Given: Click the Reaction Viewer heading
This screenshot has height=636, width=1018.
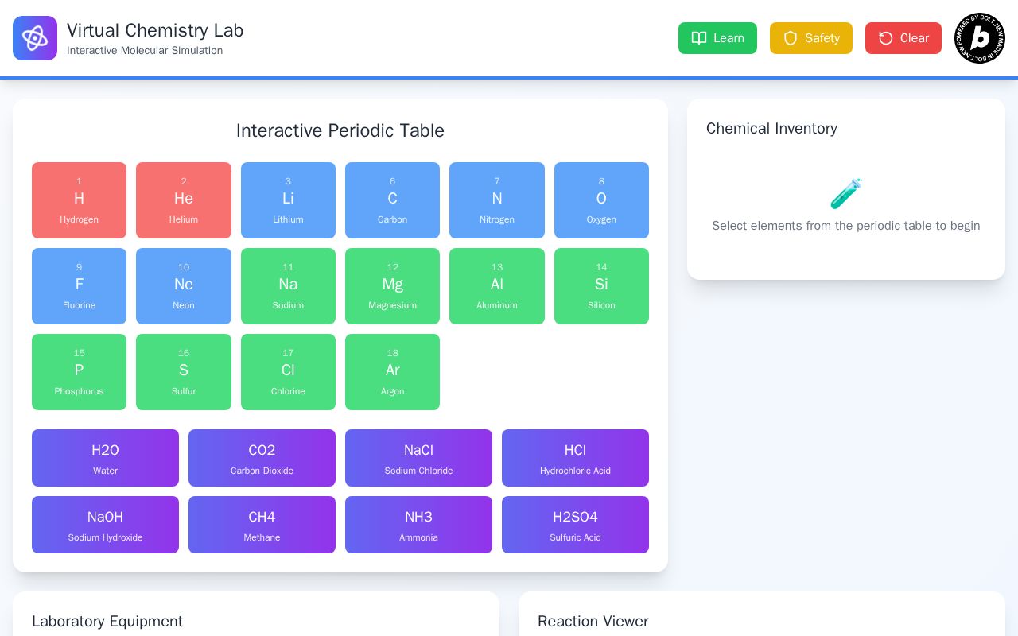Looking at the screenshot, I should tap(593, 622).
